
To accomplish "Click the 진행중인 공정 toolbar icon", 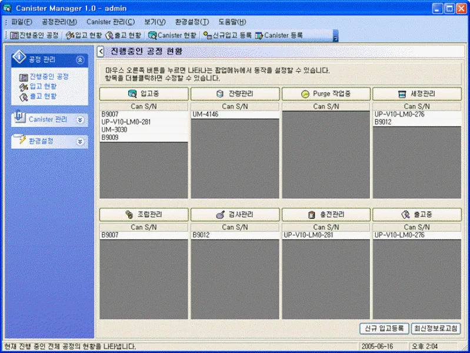I will [14, 35].
